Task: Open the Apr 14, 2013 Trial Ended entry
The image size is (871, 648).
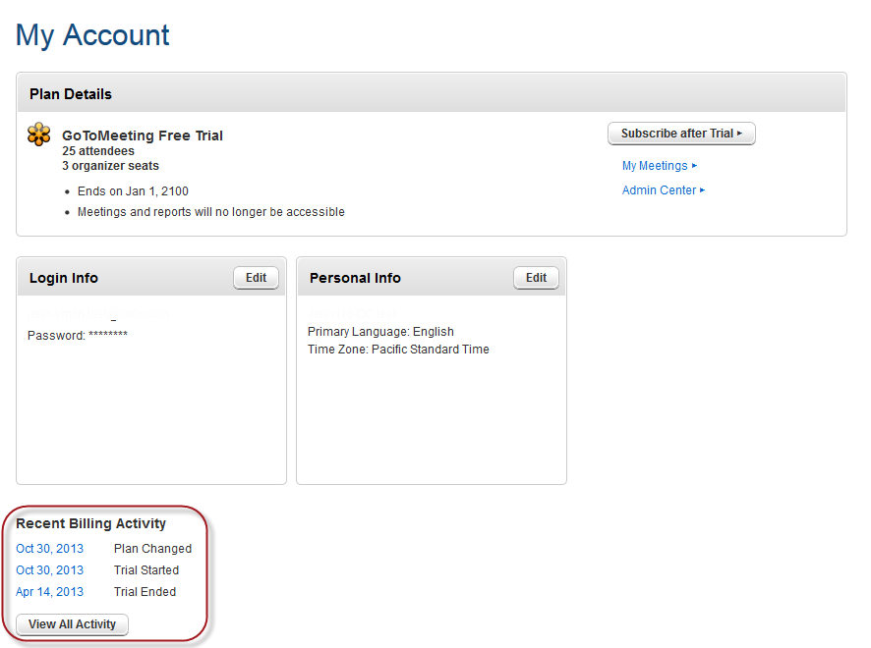Action: [x=49, y=592]
